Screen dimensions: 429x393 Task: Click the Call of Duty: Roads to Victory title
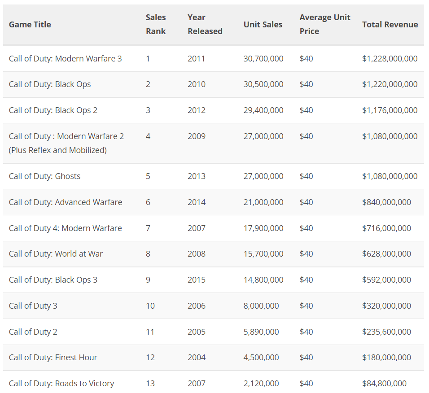point(61,384)
